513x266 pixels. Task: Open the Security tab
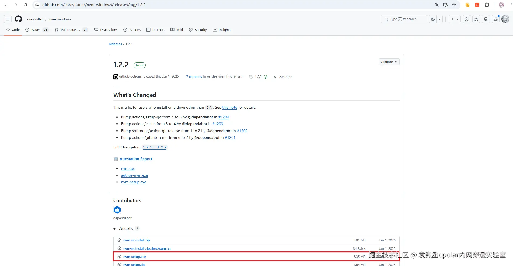click(x=198, y=30)
